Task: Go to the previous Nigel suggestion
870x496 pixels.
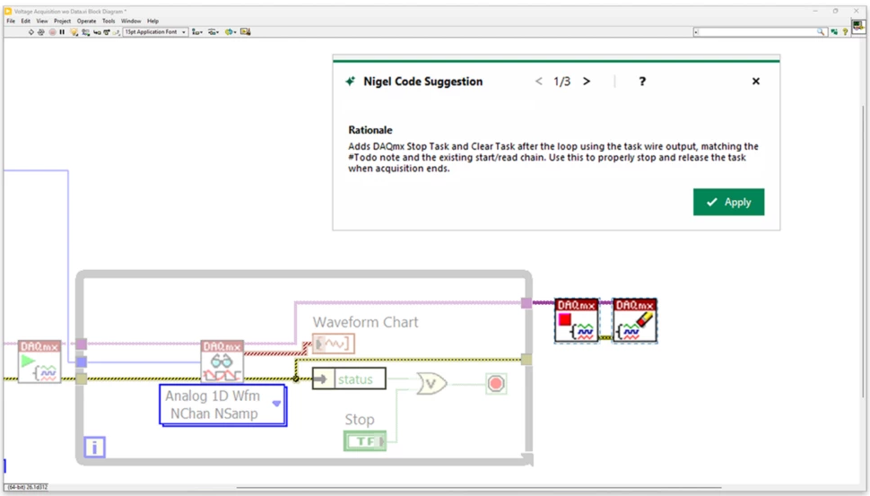Action: tap(538, 82)
